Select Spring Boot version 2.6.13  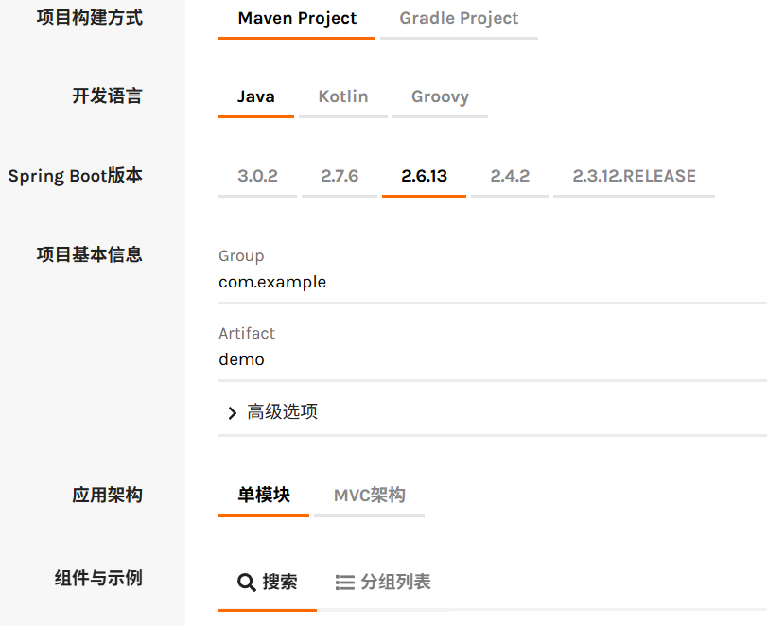click(x=424, y=176)
